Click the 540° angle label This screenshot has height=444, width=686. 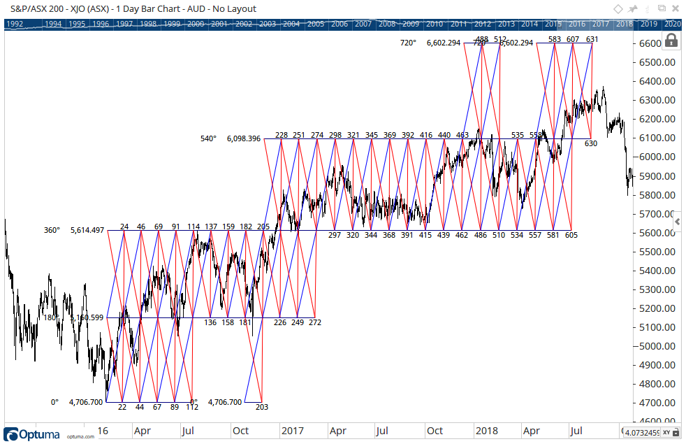tap(208, 139)
